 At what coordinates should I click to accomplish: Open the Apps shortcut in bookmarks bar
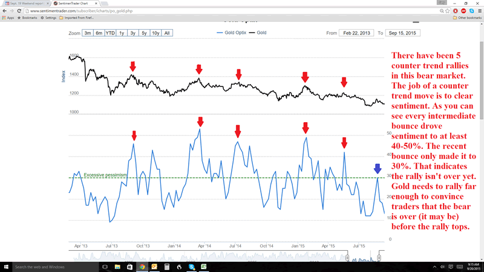[8, 18]
